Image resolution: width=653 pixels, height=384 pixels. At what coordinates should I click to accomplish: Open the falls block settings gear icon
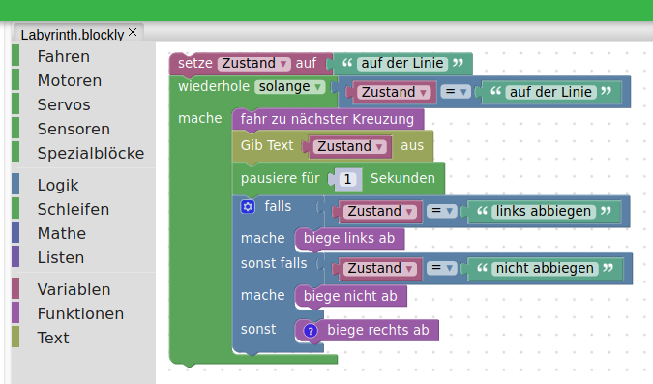(x=248, y=206)
